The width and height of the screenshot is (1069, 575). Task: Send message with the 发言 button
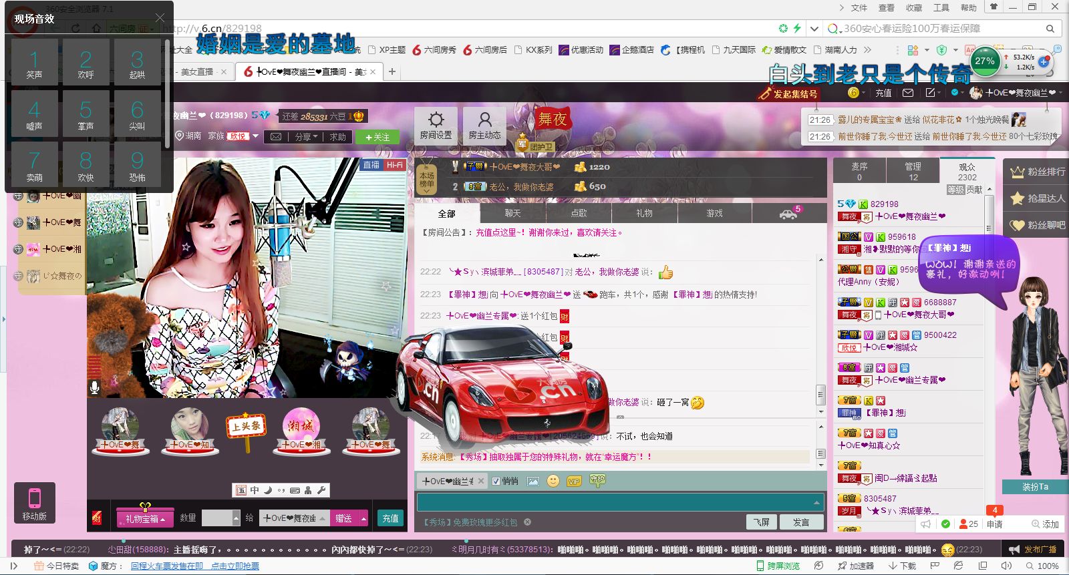tap(801, 522)
